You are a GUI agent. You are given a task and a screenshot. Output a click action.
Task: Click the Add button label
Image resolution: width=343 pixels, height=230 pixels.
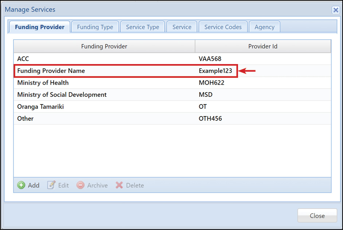pos(34,185)
